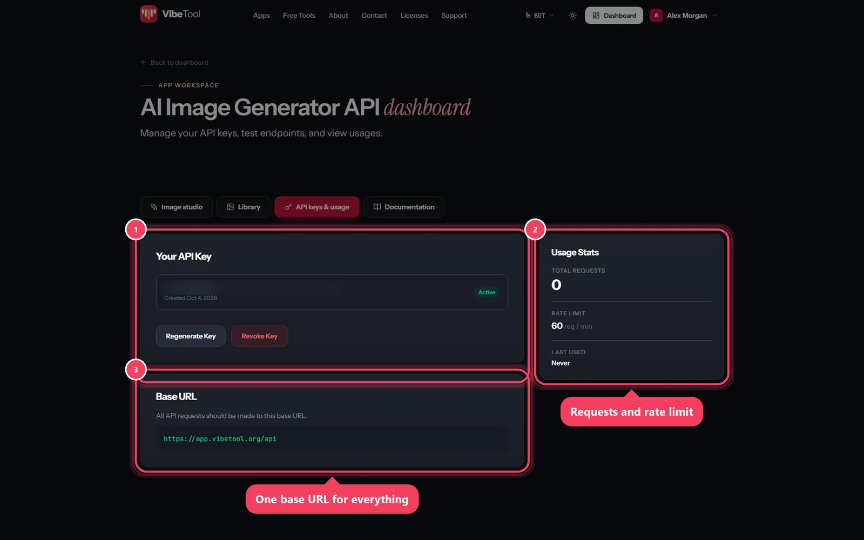Click the Image studio sparkle icon

click(x=154, y=207)
